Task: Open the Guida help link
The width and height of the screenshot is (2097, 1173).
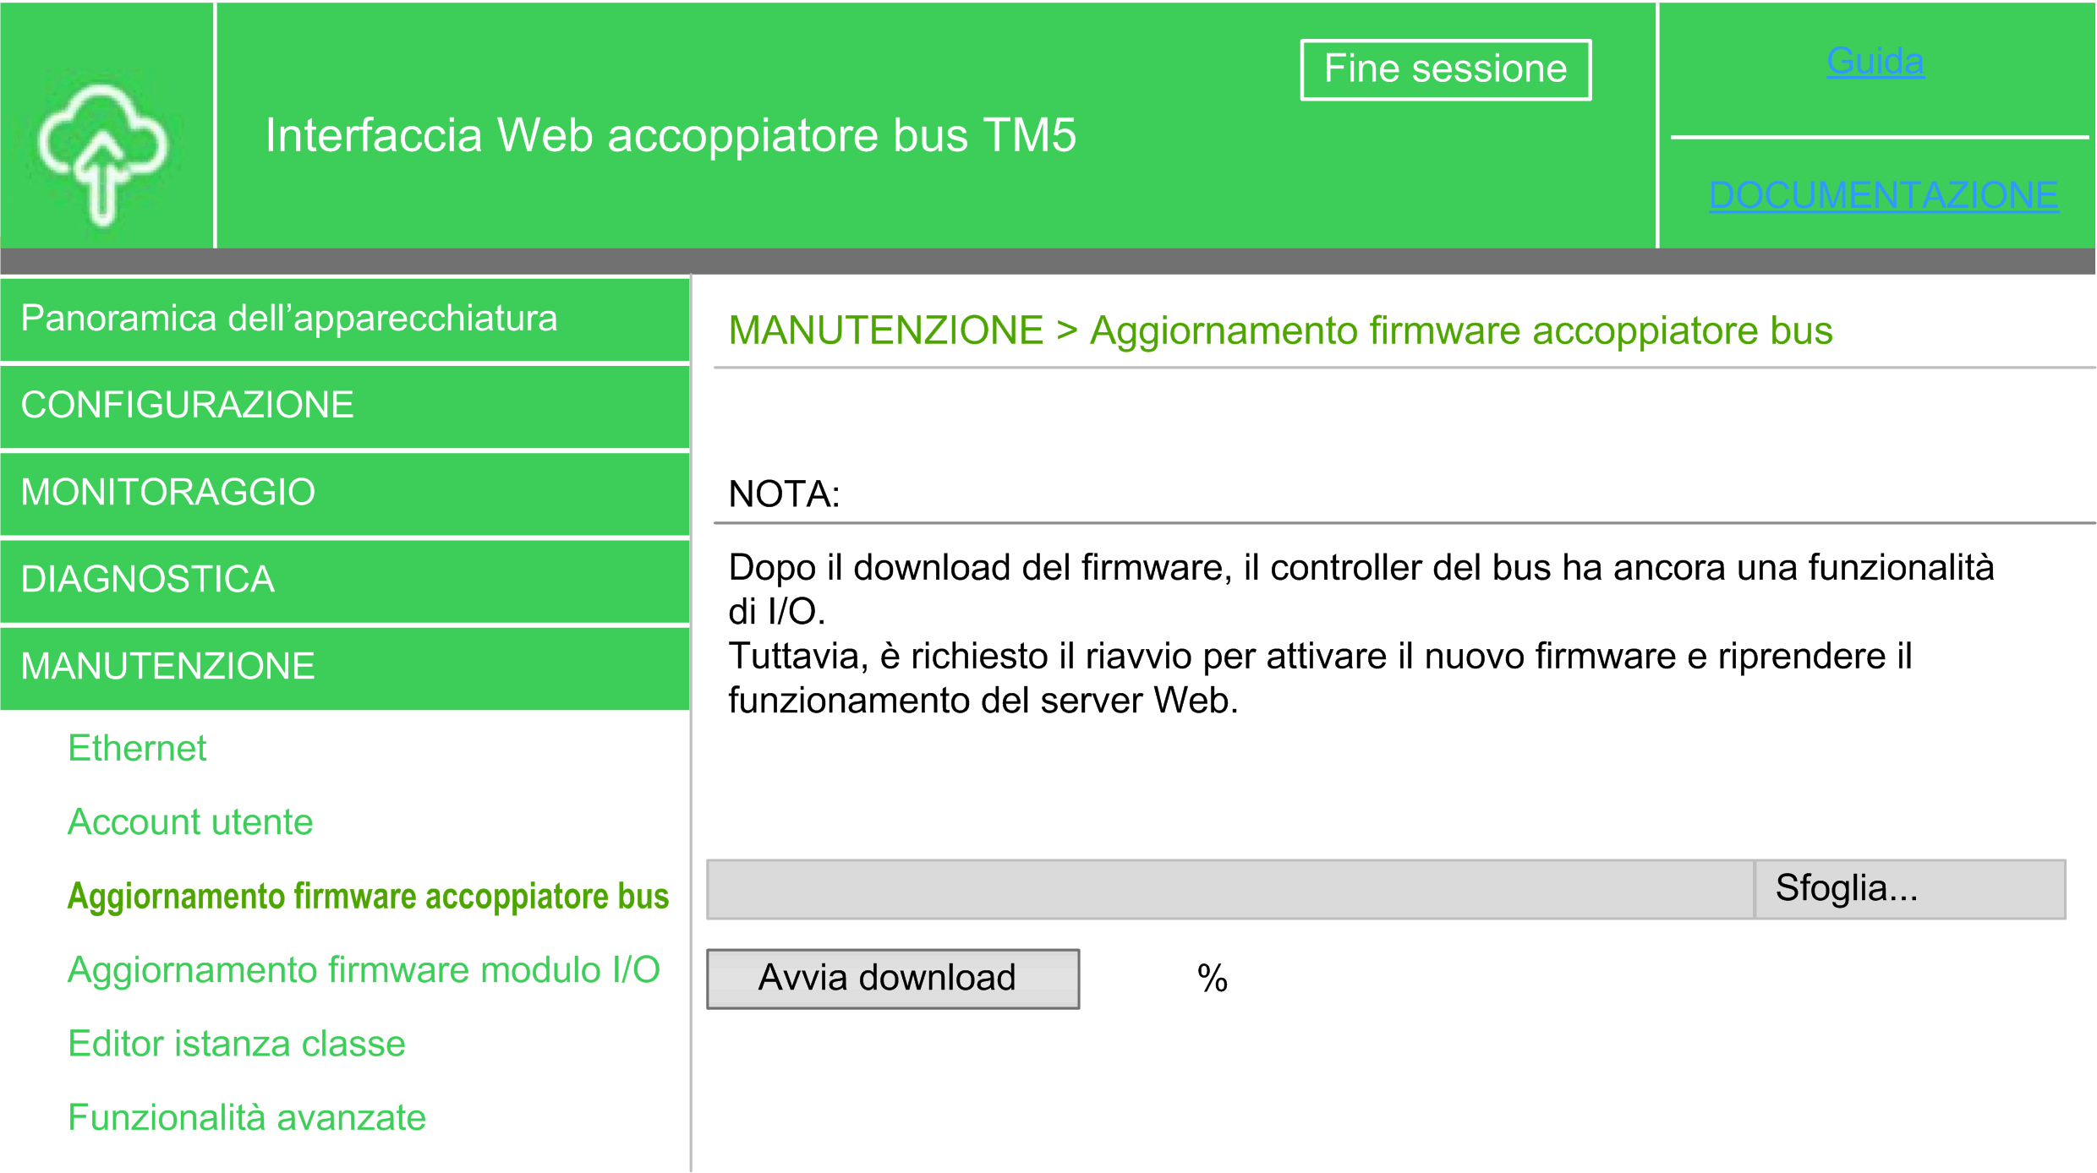Action: click(1875, 62)
